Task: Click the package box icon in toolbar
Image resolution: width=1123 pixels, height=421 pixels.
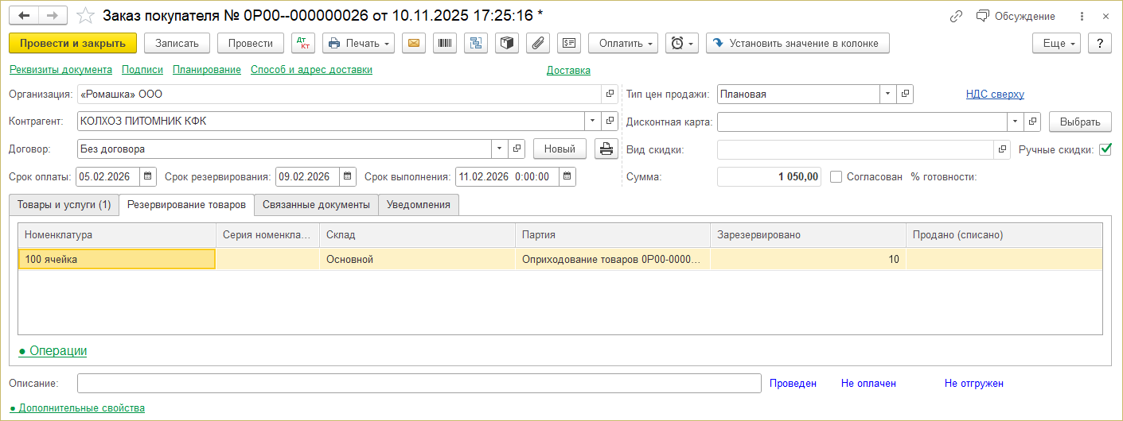Action: coord(507,43)
